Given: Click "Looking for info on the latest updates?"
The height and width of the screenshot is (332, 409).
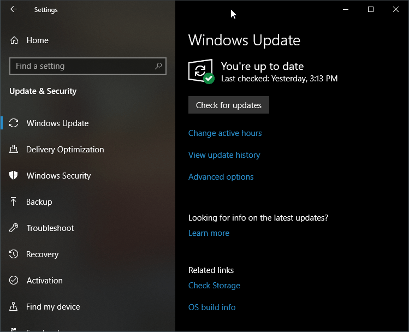Looking at the screenshot, I should pos(258,218).
